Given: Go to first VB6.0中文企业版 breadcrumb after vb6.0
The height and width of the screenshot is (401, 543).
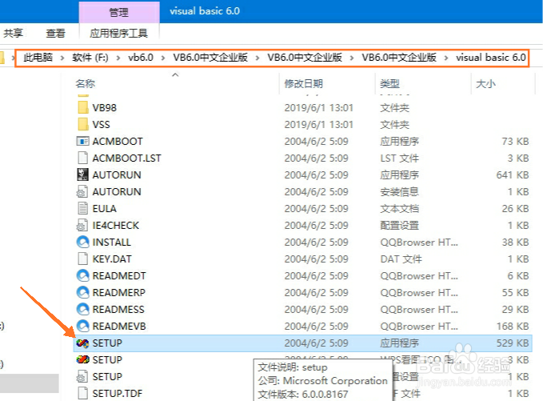Looking at the screenshot, I should 210,58.
